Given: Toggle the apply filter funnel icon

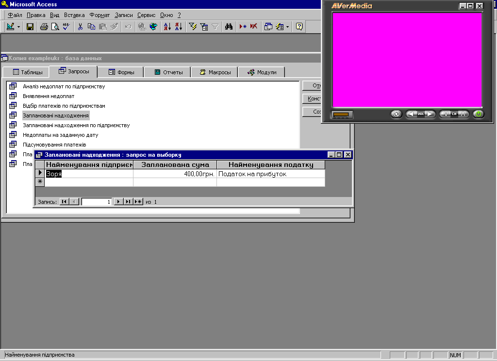Looking at the screenshot, I should [x=215, y=27].
